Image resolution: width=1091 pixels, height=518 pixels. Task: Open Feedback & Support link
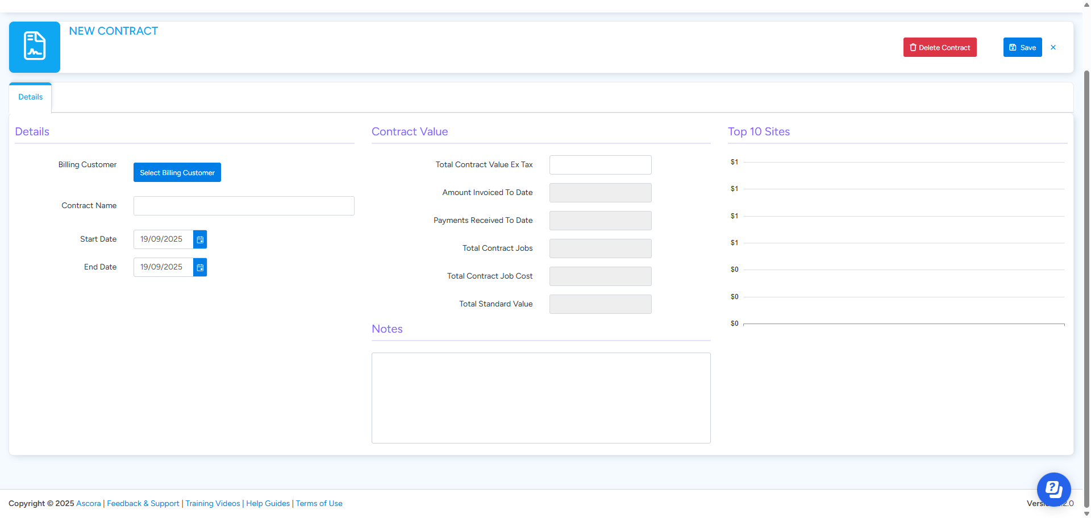pyautogui.click(x=143, y=504)
